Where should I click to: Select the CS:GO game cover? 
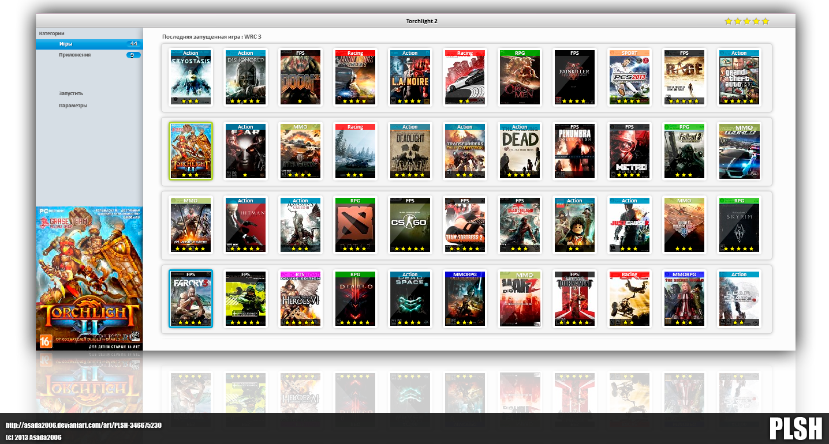coord(410,225)
